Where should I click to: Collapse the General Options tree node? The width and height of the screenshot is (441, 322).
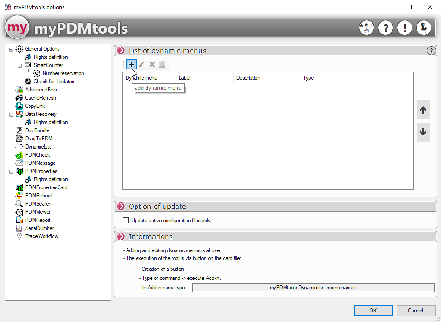point(11,49)
